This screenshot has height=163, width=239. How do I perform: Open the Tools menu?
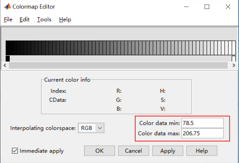(x=44, y=19)
